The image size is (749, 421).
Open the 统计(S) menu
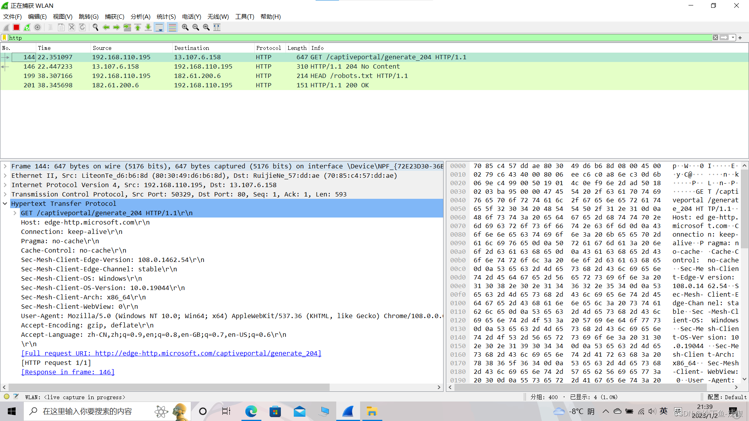point(166,17)
